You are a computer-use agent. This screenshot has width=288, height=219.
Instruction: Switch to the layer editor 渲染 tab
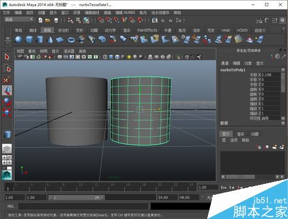240,134
